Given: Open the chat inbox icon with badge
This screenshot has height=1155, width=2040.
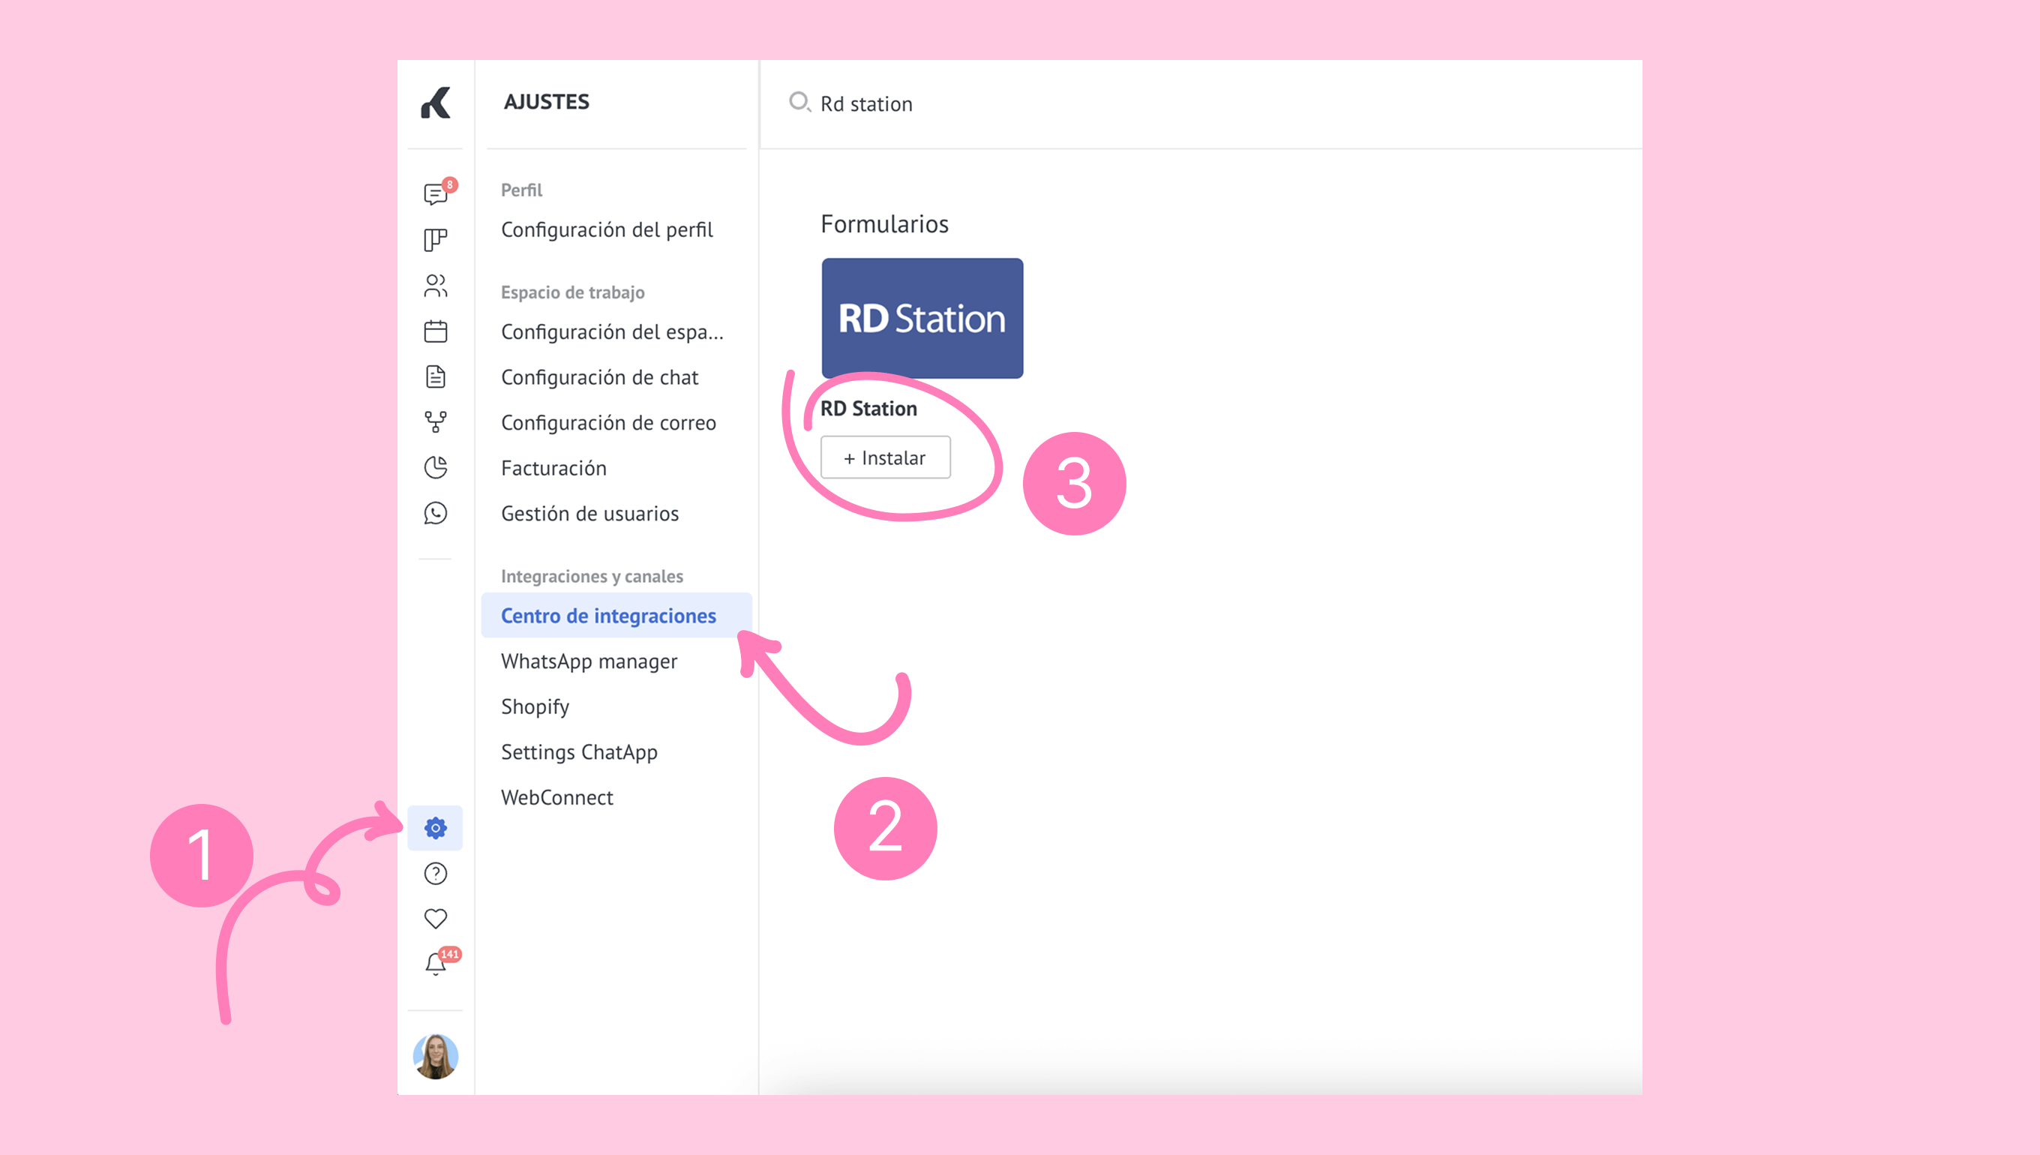Looking at the screenshot, I should [436, 193].
